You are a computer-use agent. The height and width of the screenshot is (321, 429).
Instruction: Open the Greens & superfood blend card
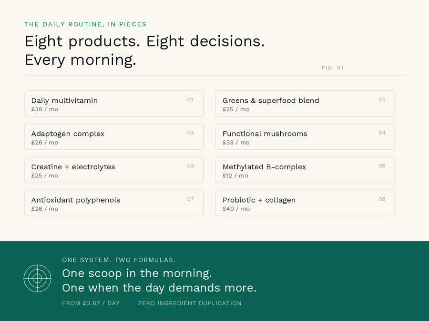click(305, 104)
